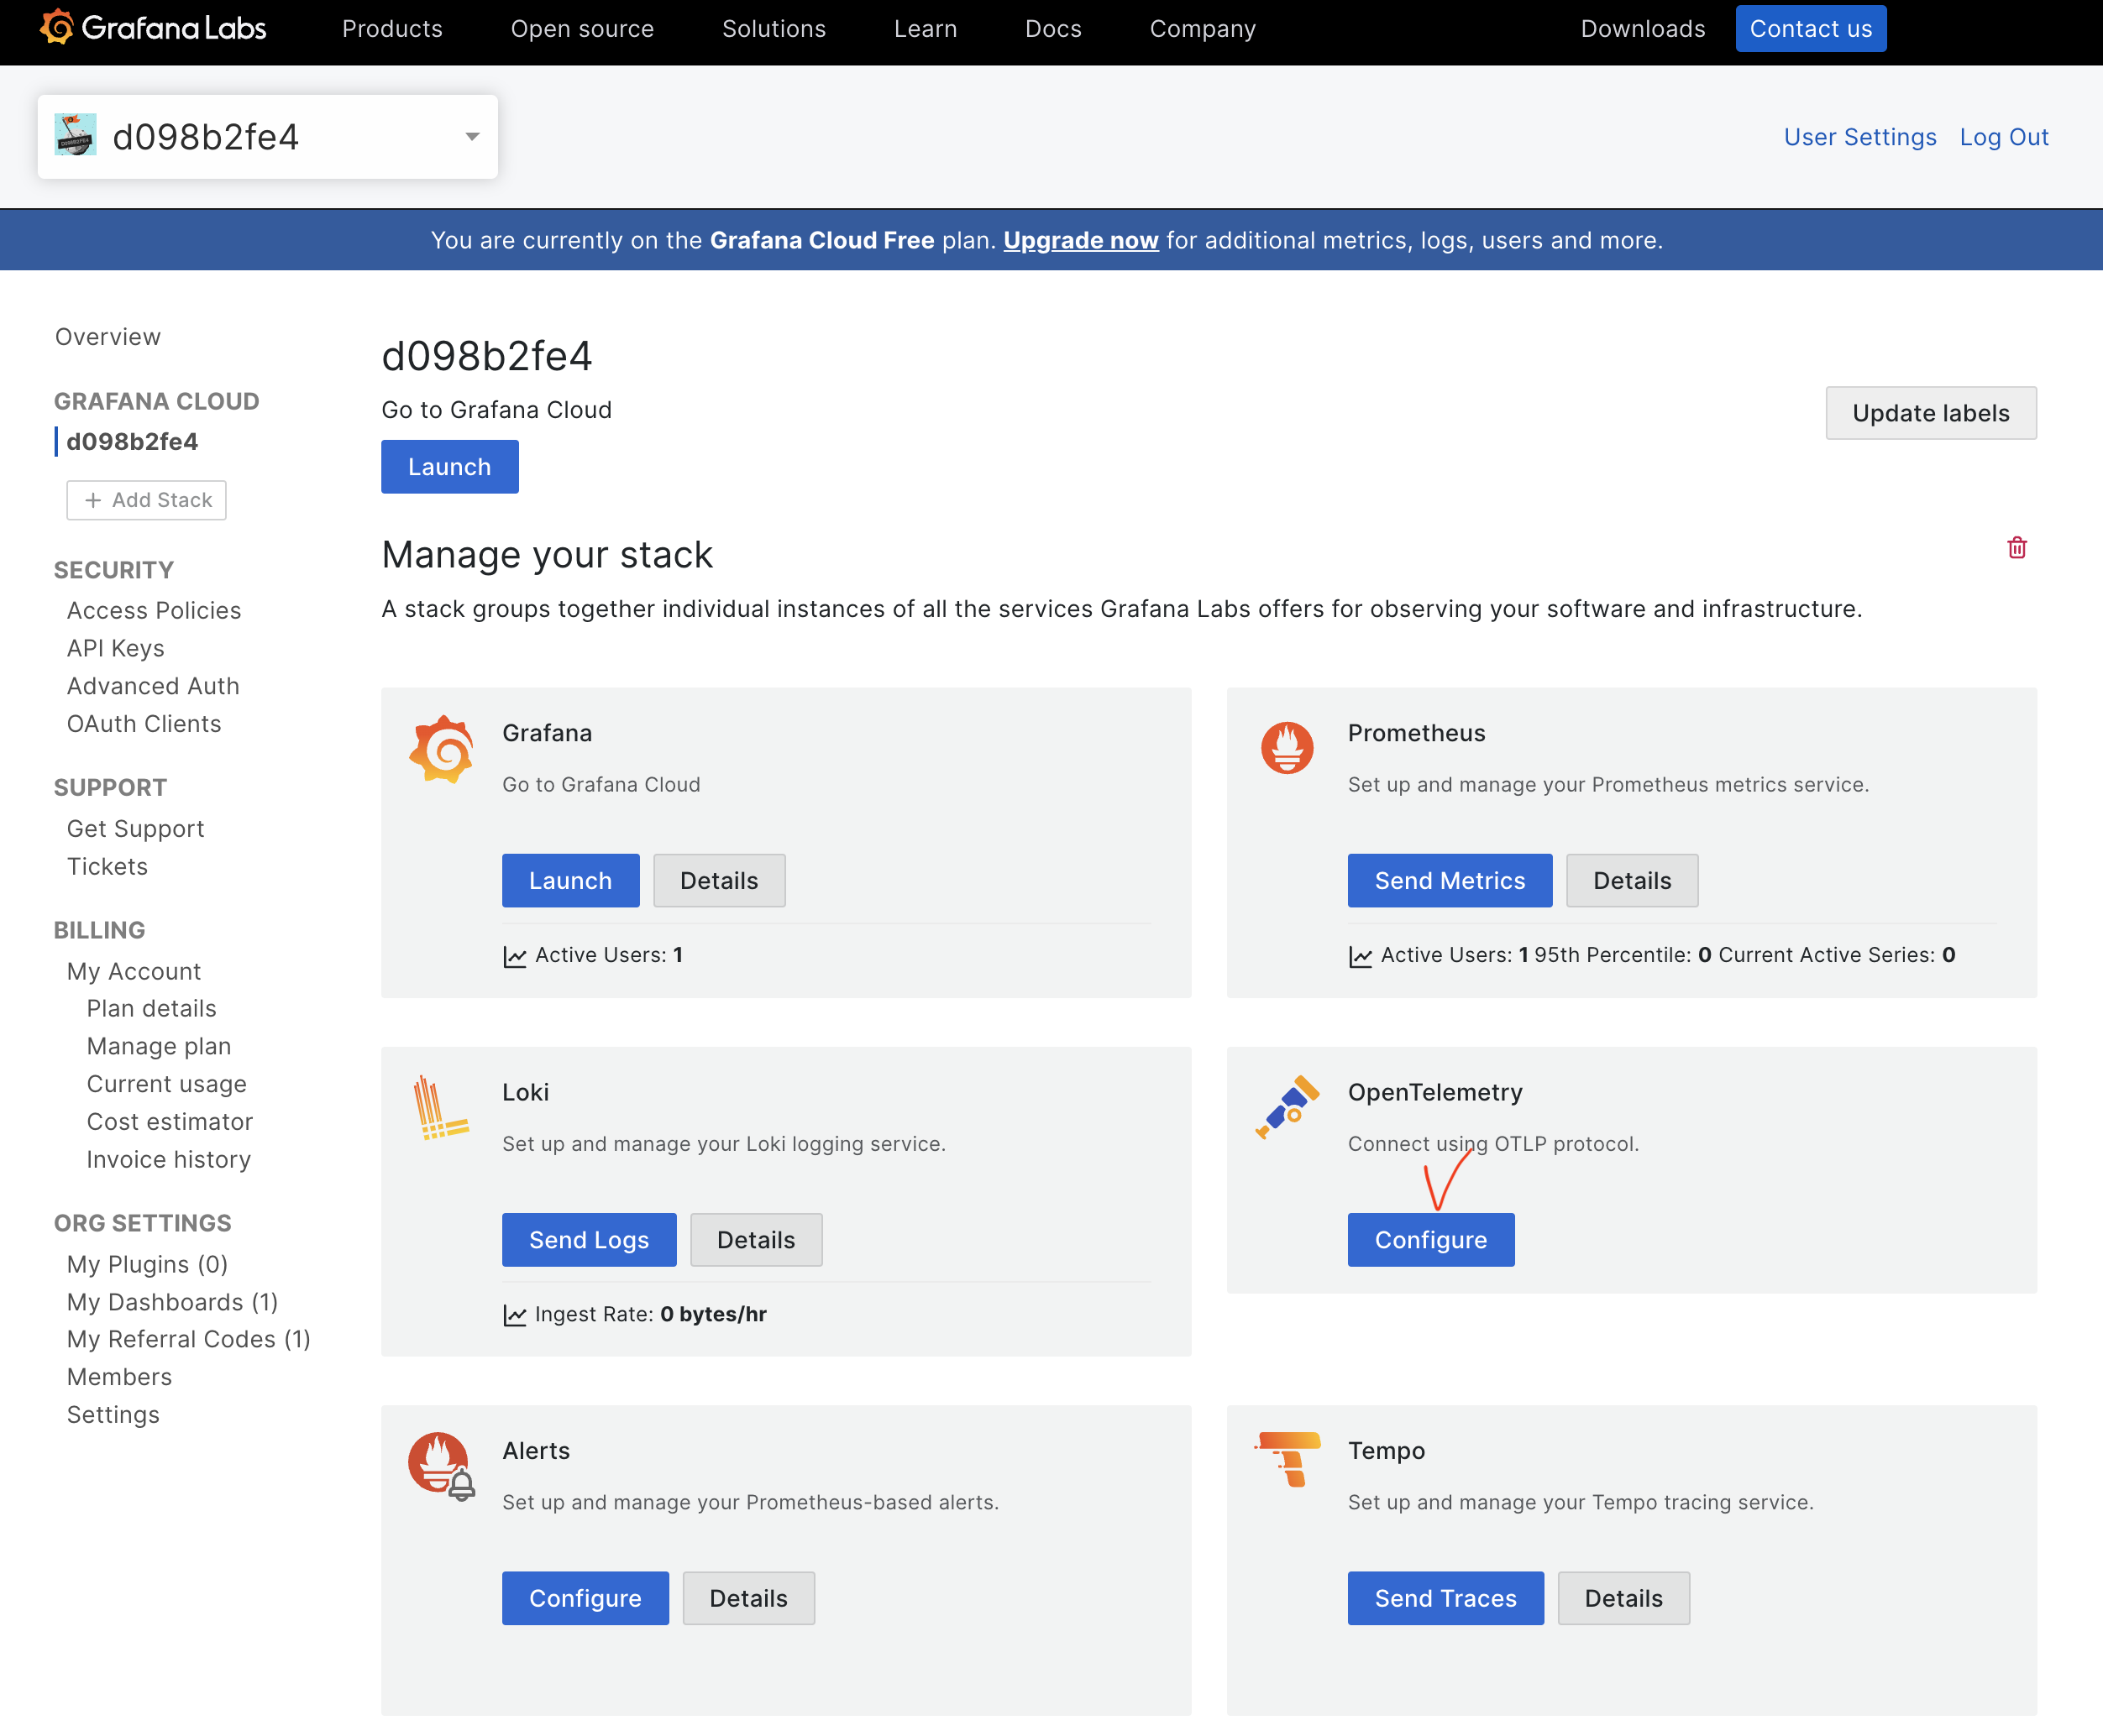Click Send Metrics for Prometheus
The image size is (2103, 1736).
(x=1450, y=881)
